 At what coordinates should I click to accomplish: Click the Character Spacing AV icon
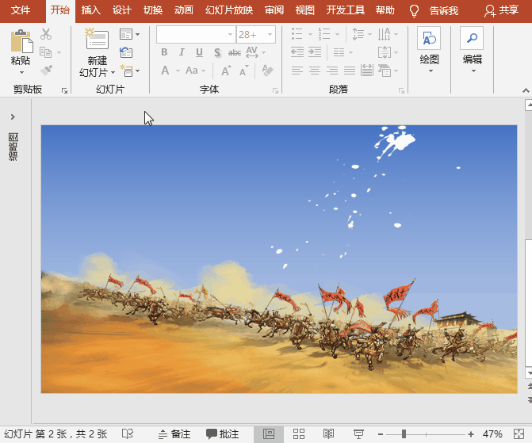252,52
